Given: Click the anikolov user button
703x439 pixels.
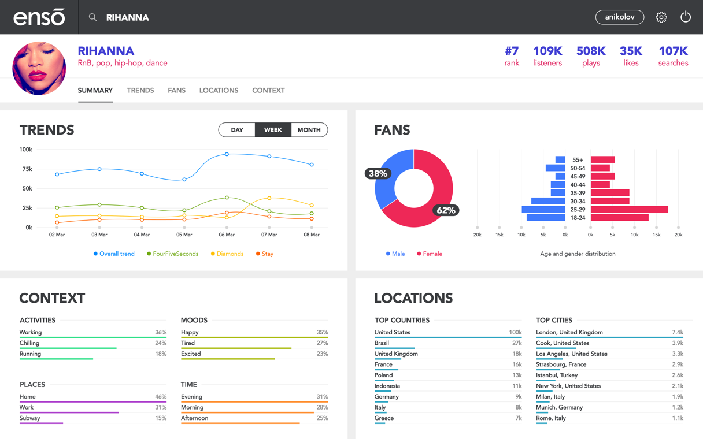Looking at the screenshot, I should (x=619, y=17).
